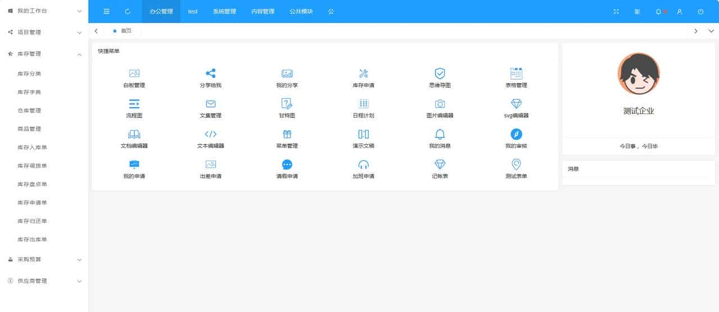
Task: Expand the 采购预算 sidebar section
Action: coord(44,259)
